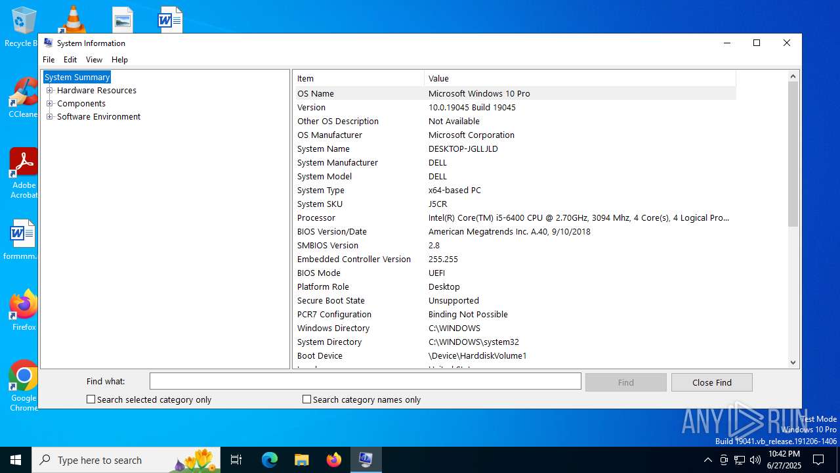
Task: Open CCleaner desktop shortcut
Action: coord(22,99)
